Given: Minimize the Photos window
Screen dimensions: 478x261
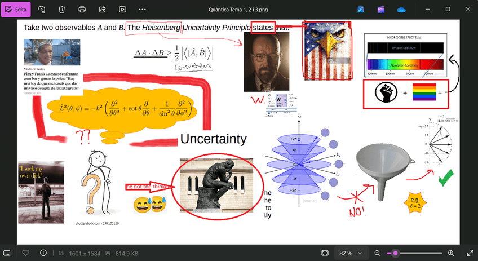Looking at the screenshot, I should (x=427, y=10).
